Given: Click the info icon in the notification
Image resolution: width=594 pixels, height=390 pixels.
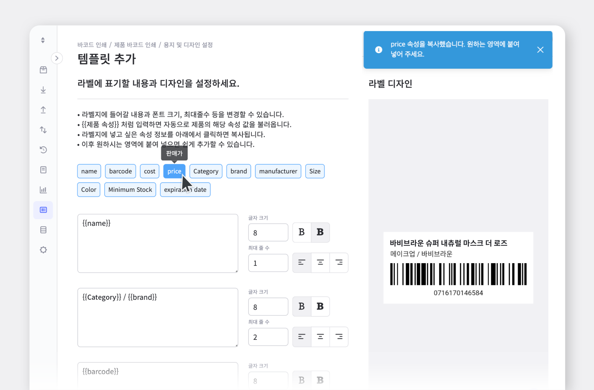Looking at the screenshot, I should (x=379, y=49).
